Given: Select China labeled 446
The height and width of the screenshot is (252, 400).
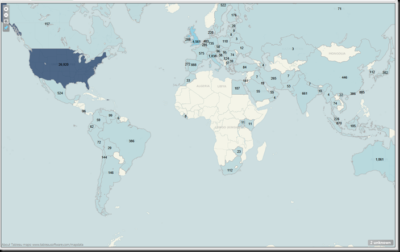Looking at the screenshot, I should [x=344, y=77].
